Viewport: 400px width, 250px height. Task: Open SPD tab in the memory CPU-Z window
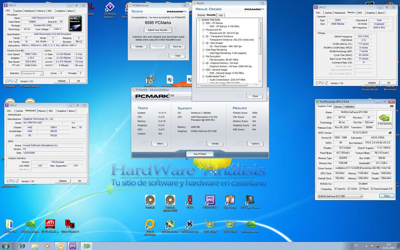click(360, 13)
